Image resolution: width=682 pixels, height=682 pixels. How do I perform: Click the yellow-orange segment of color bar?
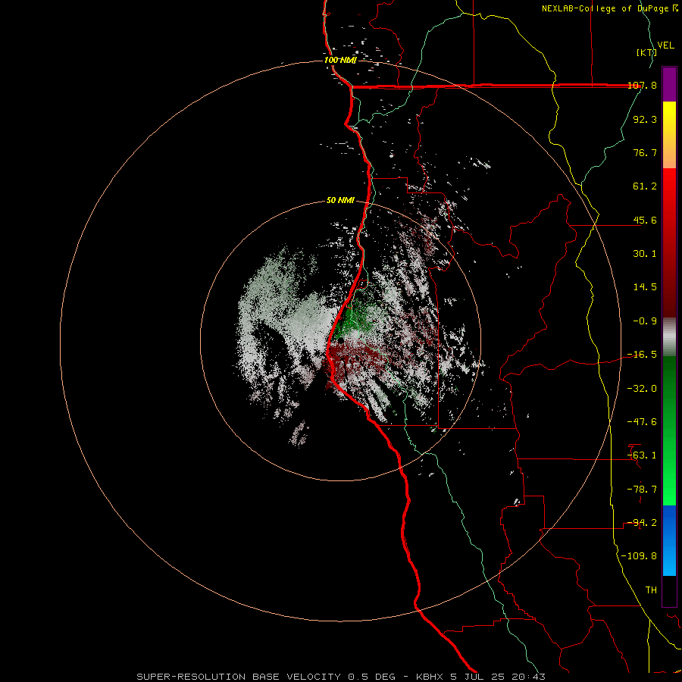[669, 135]
